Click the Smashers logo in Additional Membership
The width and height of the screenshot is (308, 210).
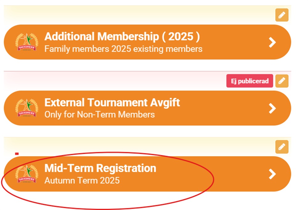26,42
